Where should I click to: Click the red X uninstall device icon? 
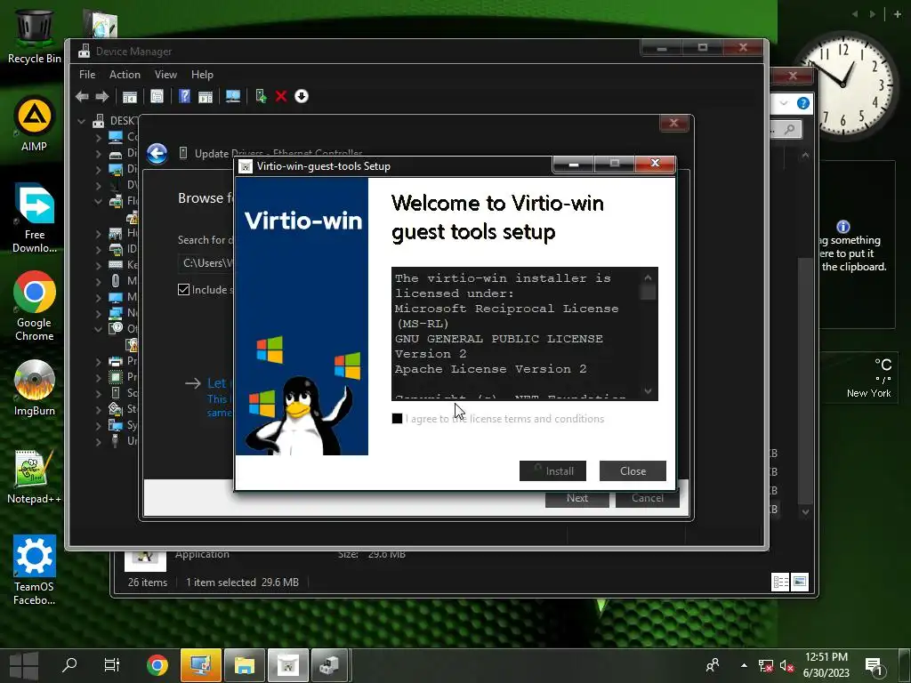point(281,96)
